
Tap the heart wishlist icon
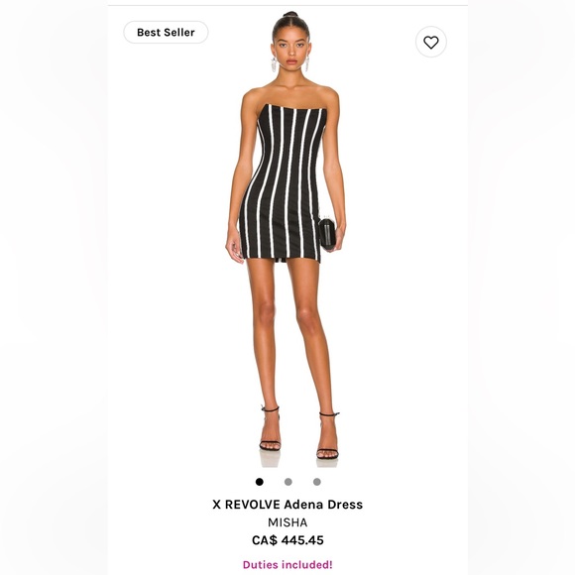click(x=431, y=42)
